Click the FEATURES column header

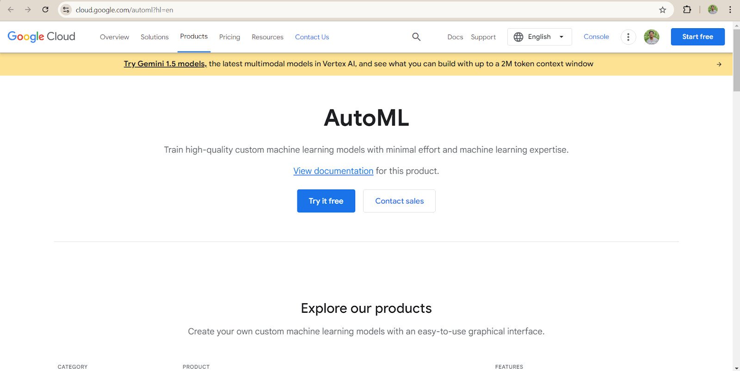pos(509,367)
